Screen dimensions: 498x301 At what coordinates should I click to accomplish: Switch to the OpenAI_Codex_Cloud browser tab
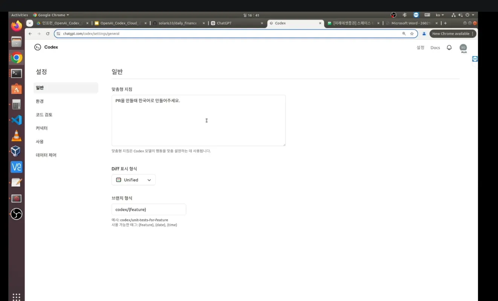(x=121, y=23)
